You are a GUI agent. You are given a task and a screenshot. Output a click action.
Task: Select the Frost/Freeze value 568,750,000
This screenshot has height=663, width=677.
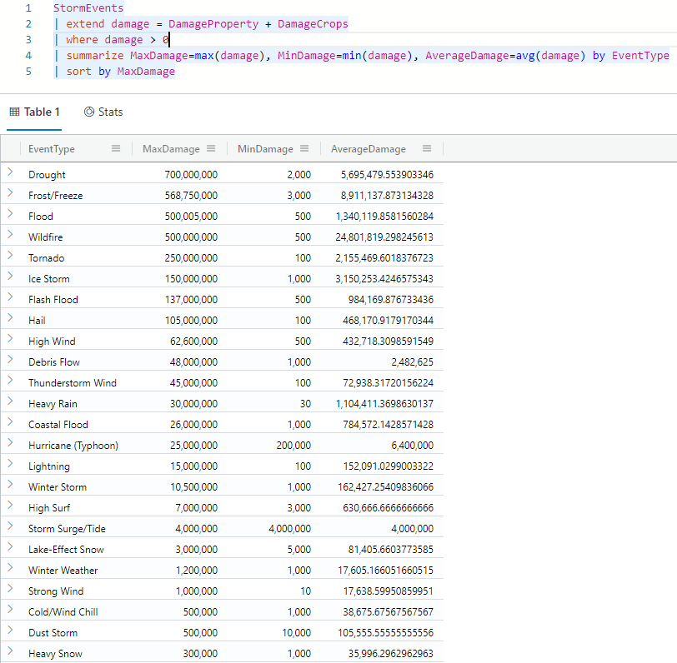coord(191,196)
